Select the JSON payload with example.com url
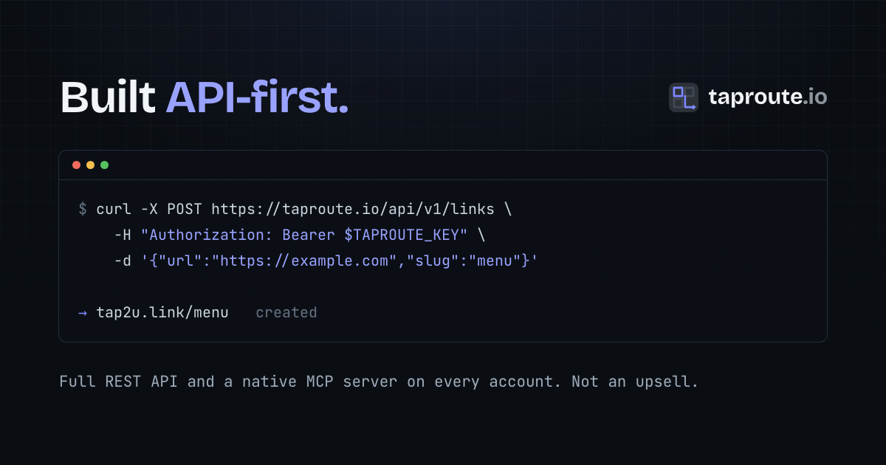 tap(339, 261)
